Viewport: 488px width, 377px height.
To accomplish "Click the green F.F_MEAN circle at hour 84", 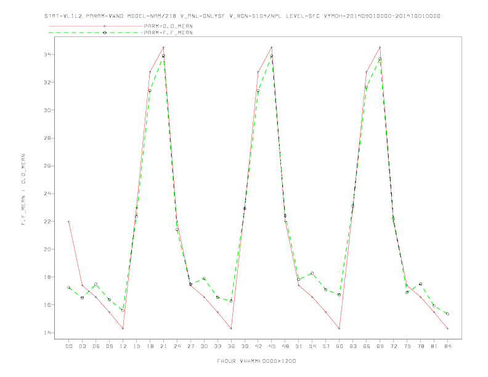I will coord(447,314).
